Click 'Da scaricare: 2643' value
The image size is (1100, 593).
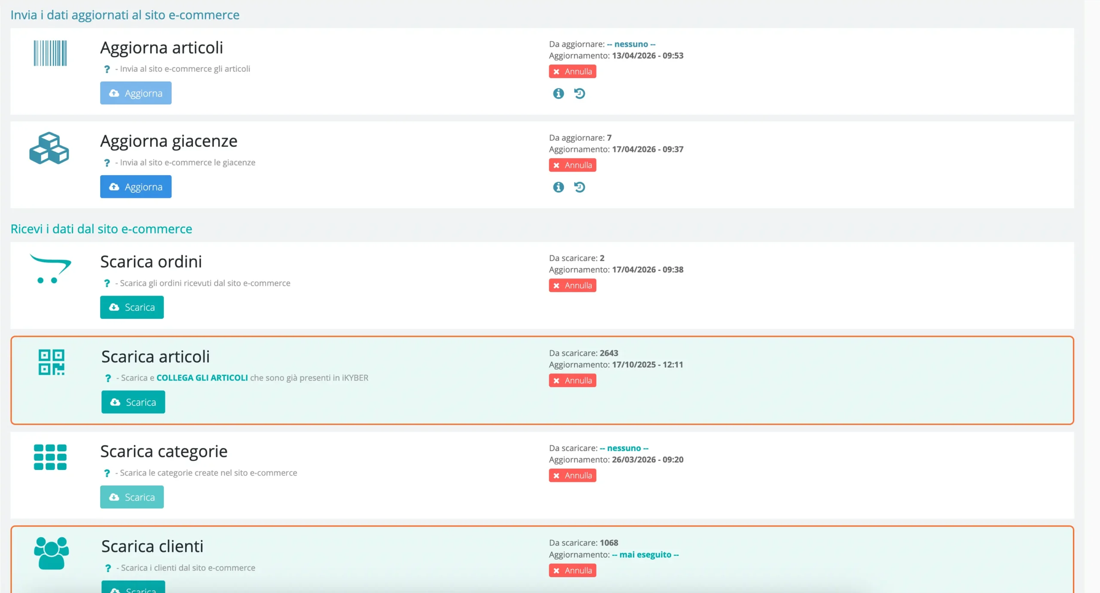584,353
